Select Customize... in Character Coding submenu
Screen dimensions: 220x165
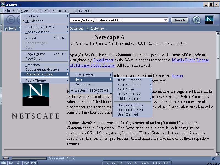[x=91, y=84]
